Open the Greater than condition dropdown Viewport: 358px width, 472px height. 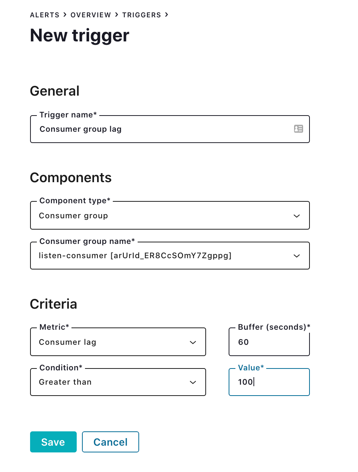click(x=113, y=382)
